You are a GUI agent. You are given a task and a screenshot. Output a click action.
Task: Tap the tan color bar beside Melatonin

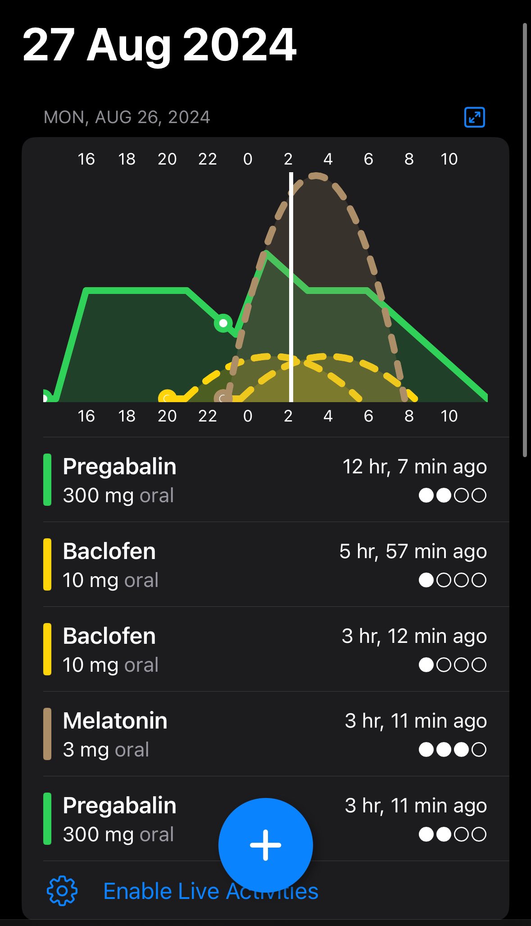tap(47, 734)
